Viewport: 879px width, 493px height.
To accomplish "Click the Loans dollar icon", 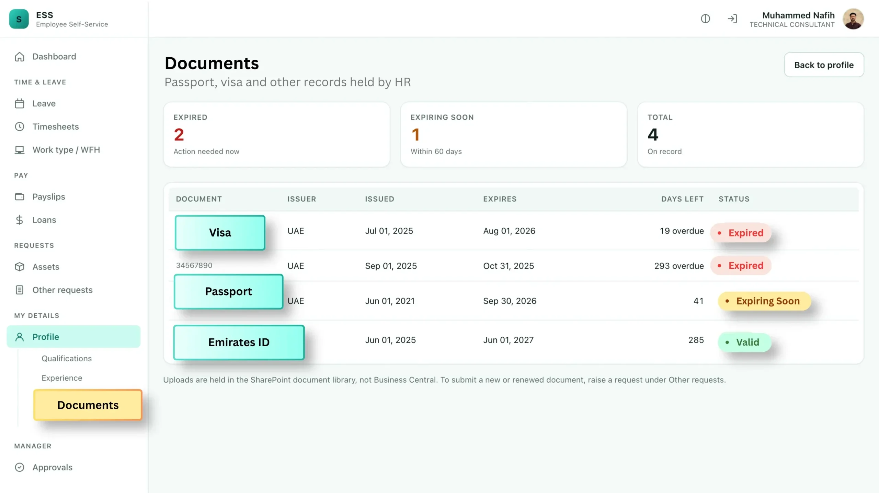I will (20, 220).
